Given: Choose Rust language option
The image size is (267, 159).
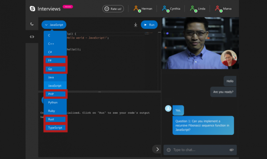Looking at the screenshot, I should point(55,119).
